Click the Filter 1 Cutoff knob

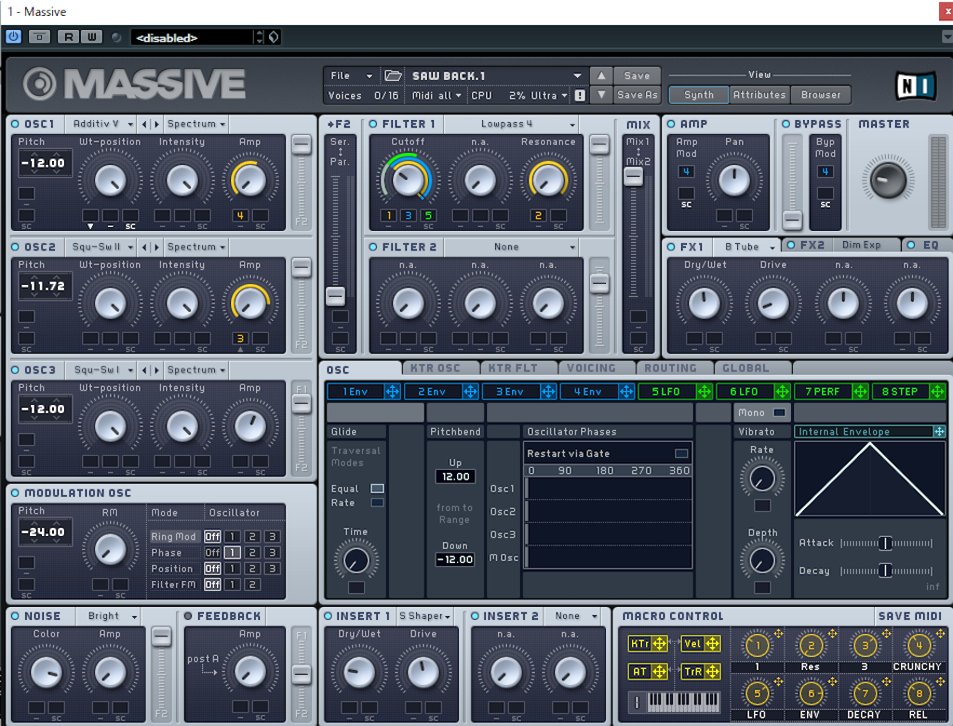coord(408,180)
